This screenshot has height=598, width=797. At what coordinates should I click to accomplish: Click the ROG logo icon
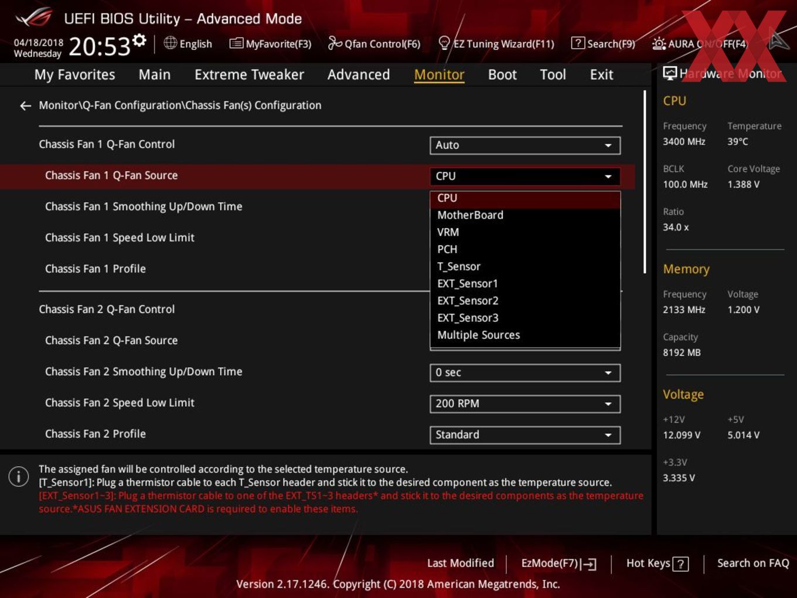pyautogui.click(x=33, y=18)
